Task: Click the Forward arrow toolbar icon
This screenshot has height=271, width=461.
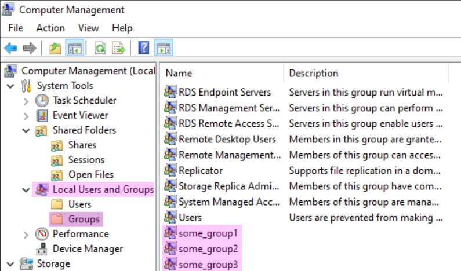Action: pyautogui.click(x=30, y=48)
